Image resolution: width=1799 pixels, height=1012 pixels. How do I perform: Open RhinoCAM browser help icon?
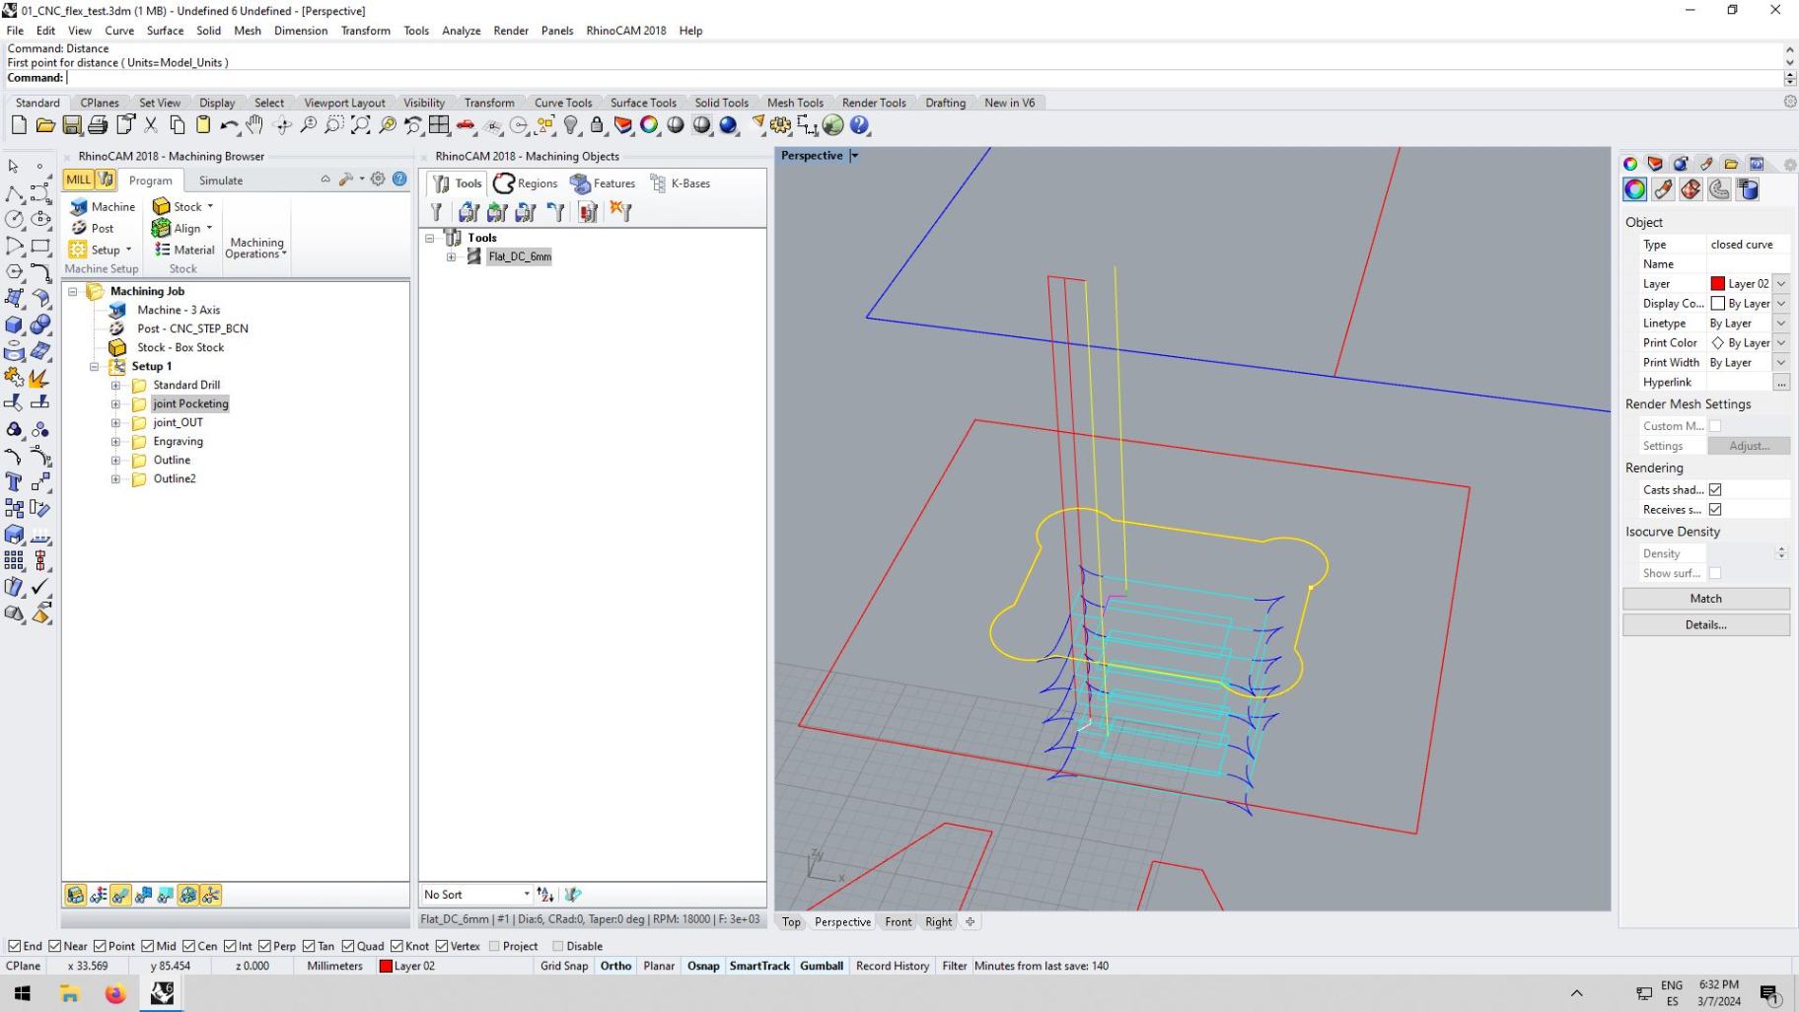[x=399, y=179]
